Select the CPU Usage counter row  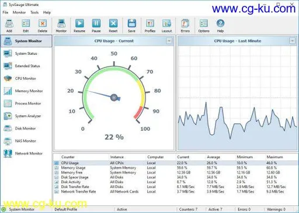point(176,163)
